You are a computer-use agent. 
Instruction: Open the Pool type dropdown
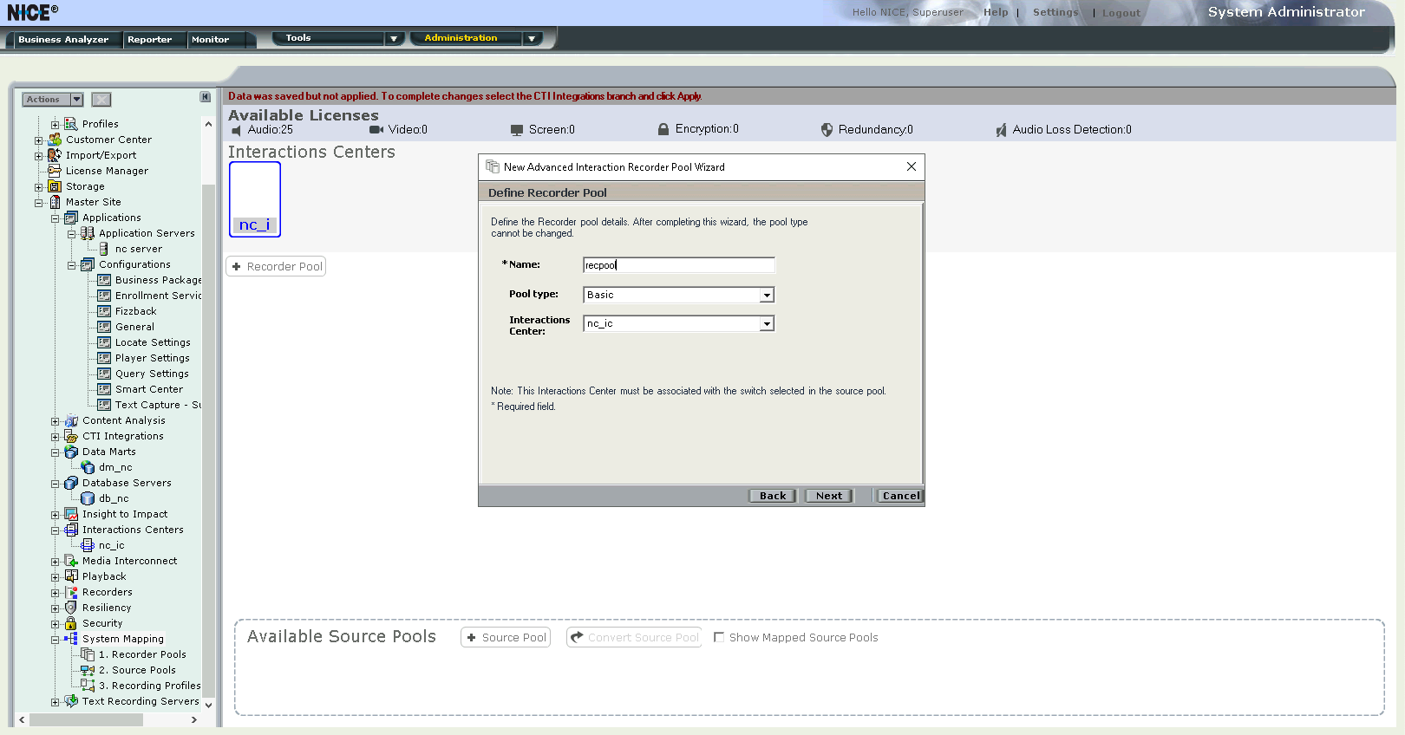click(x=766, y=296)
